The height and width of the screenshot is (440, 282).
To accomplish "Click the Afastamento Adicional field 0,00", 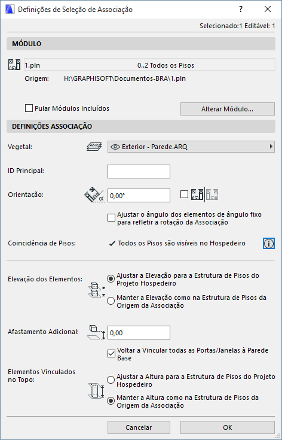I will pyautogui.click(x=139, y=333).
